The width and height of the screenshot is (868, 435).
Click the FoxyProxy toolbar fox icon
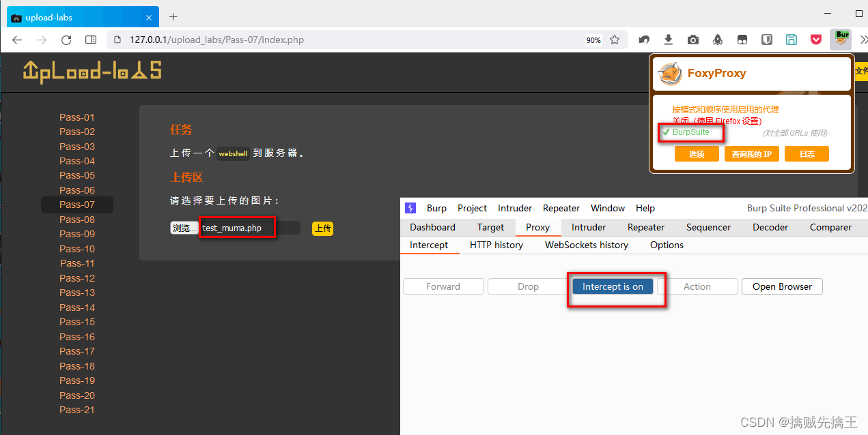(x=841, y=40)
